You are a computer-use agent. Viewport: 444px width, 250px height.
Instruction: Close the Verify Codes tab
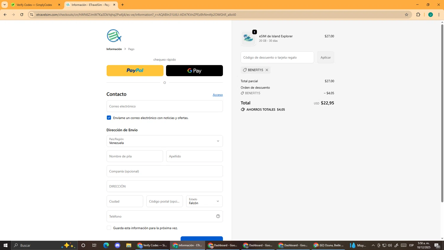pos(59,5)
